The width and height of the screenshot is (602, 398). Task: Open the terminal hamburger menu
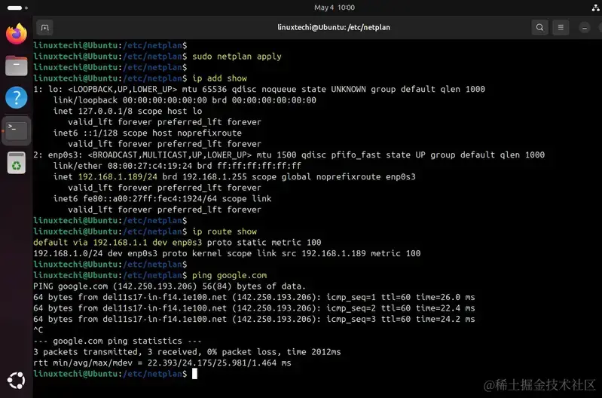tap(561, 28)
